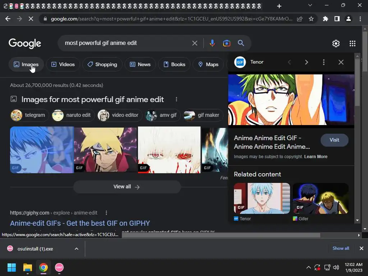Click the View all images button
Viewport: 368px width, 276px height.
127,187
